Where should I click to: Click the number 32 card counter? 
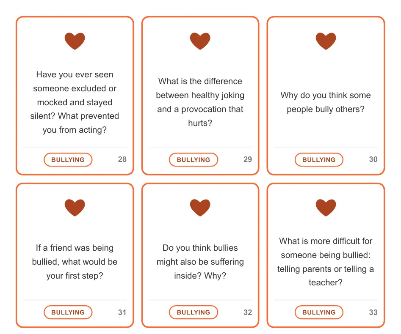[x=248, y=312]
